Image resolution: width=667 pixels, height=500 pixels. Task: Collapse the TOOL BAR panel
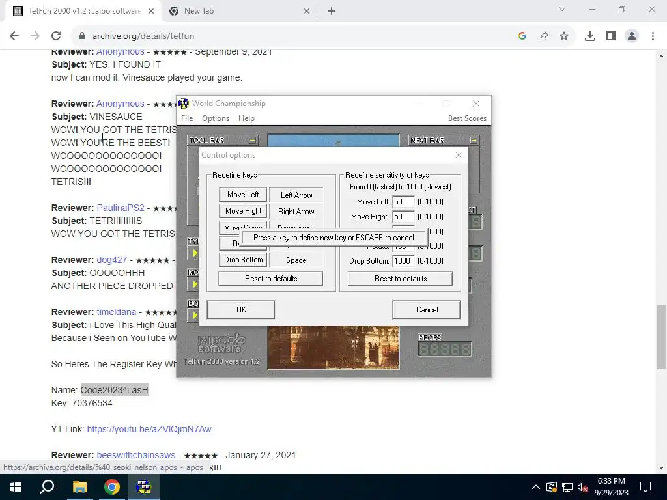click(x=253, y=140)
